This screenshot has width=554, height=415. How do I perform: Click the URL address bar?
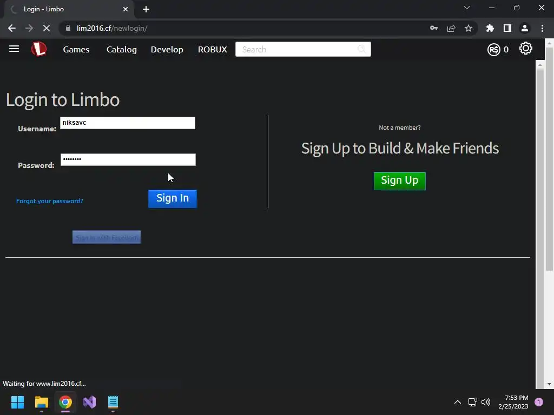click(x=247, y=28)
